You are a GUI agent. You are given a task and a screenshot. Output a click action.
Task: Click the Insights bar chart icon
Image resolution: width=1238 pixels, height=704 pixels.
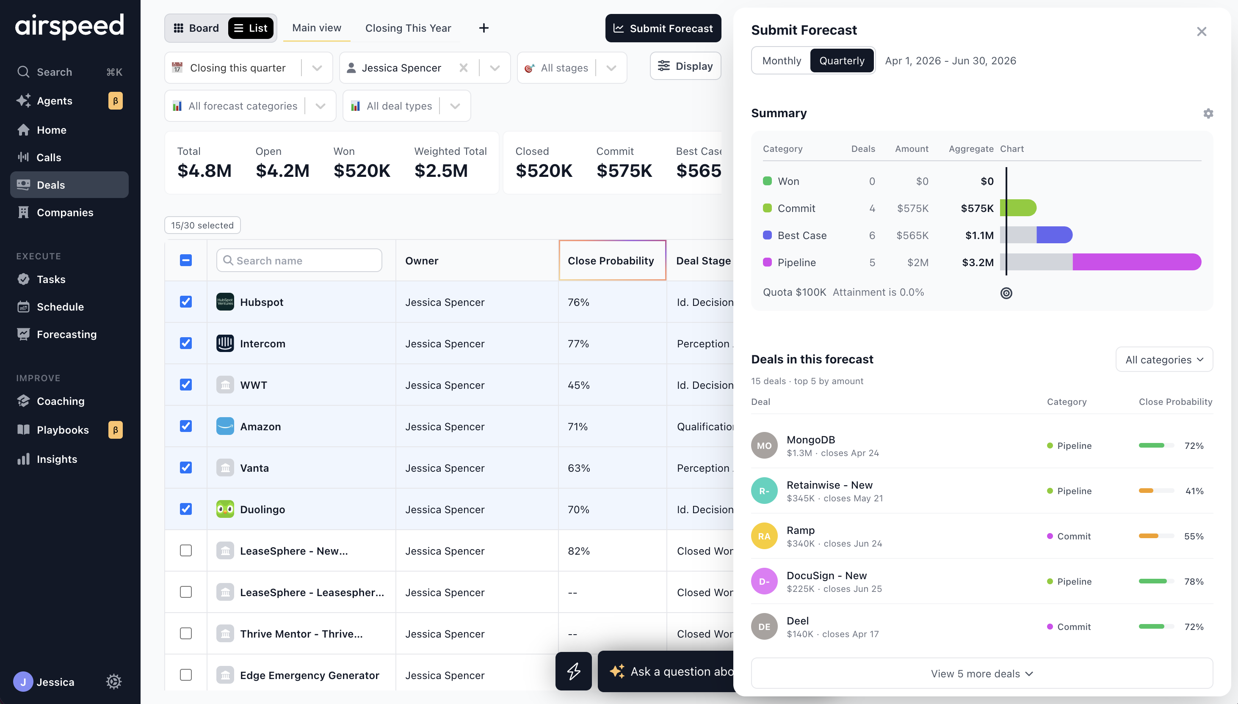point(23,459)
